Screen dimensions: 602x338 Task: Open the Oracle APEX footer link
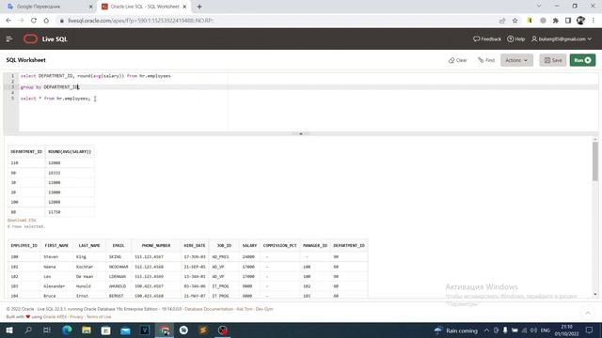click(x=55, y=317)
